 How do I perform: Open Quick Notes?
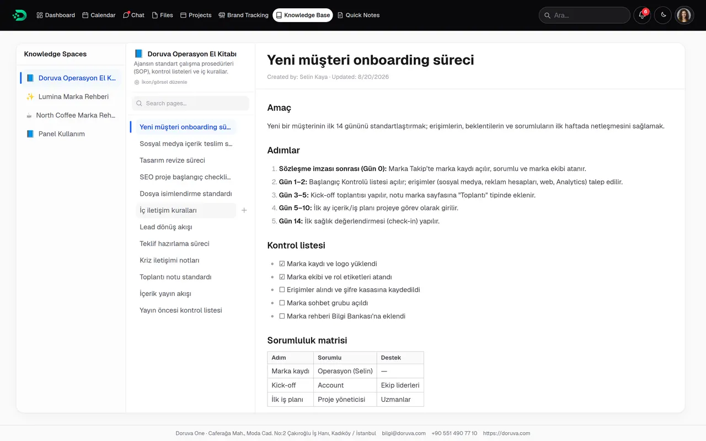359,15
